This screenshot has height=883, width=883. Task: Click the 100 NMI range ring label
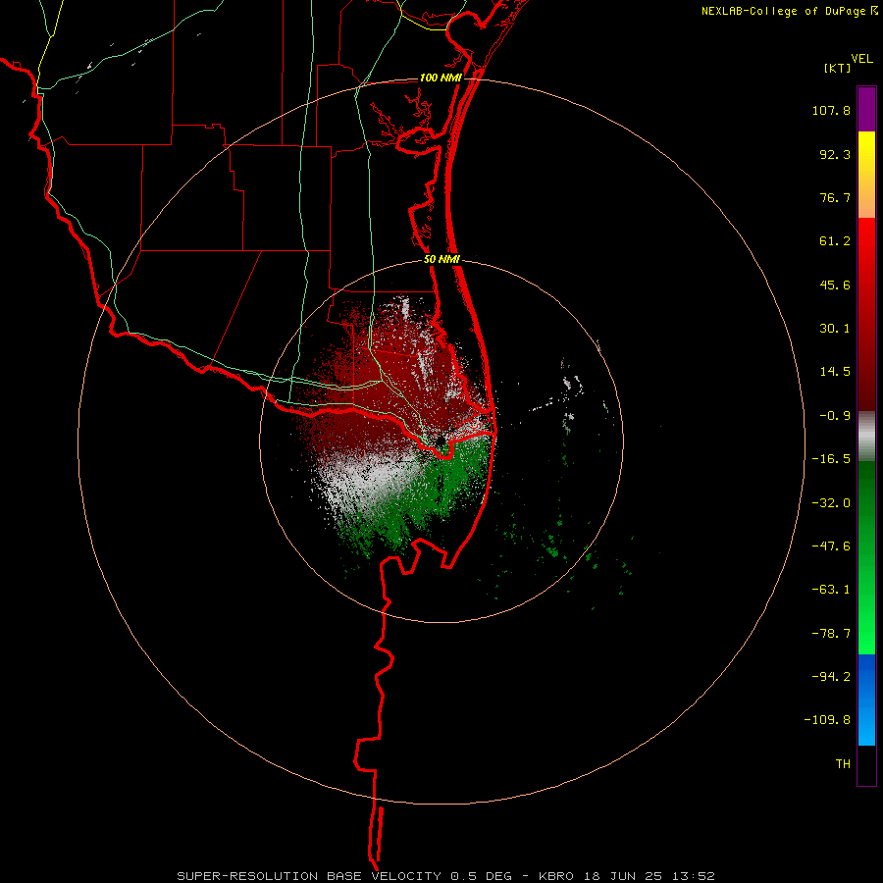pyautogui.click(x=441, y=78)
